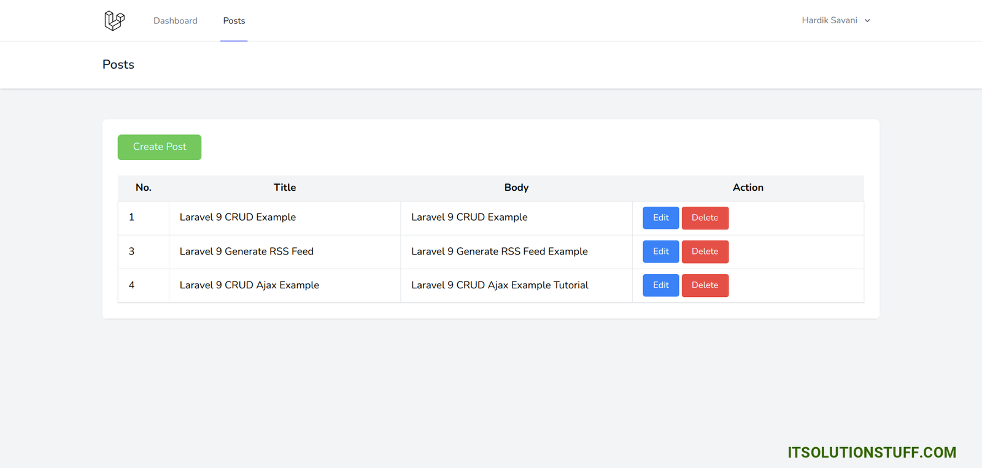Click the Body column header

[x=516, y=188]
